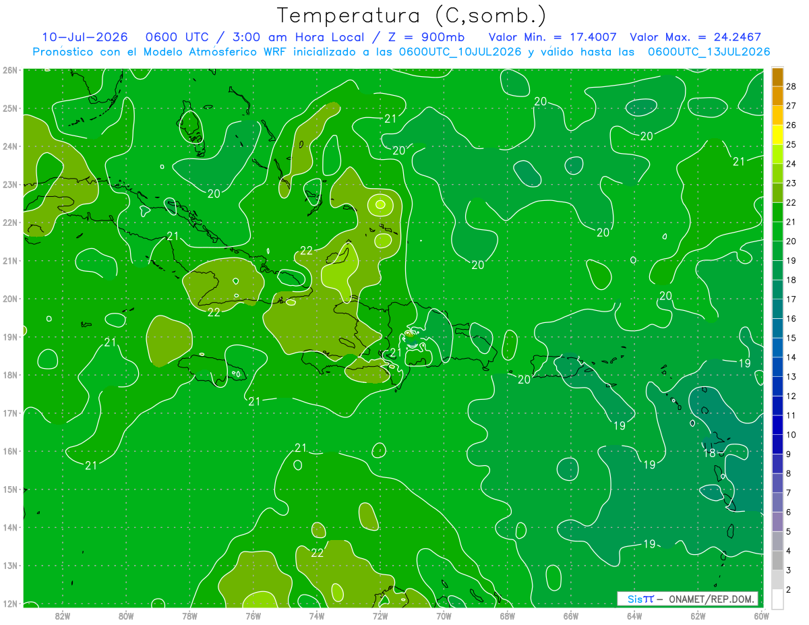Screen dimensions: 809x625
Task: Click the Sisπ ONAMET/REP.DOM. logo box
Action: tap(687, 599)
